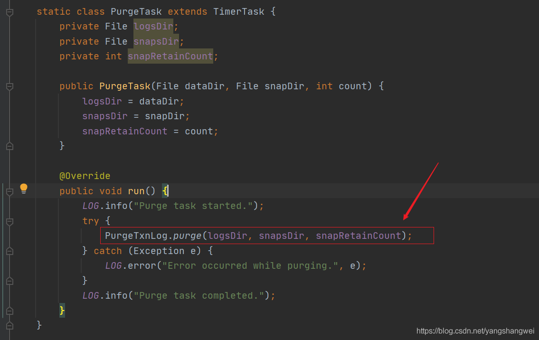Screen dimensions: 539x340
Task: Click fold-end marker at class closing brace
Action: click(9, 326)
